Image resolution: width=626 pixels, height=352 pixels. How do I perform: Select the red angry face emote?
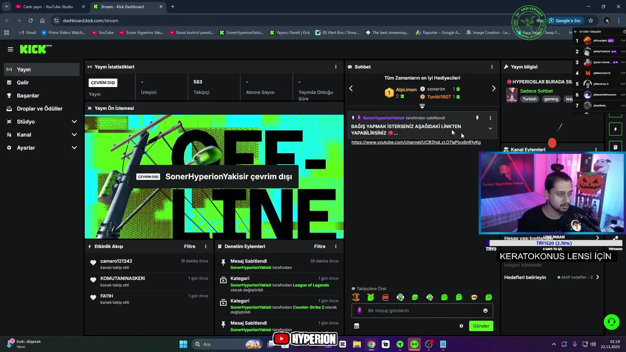tap(385, 297)
